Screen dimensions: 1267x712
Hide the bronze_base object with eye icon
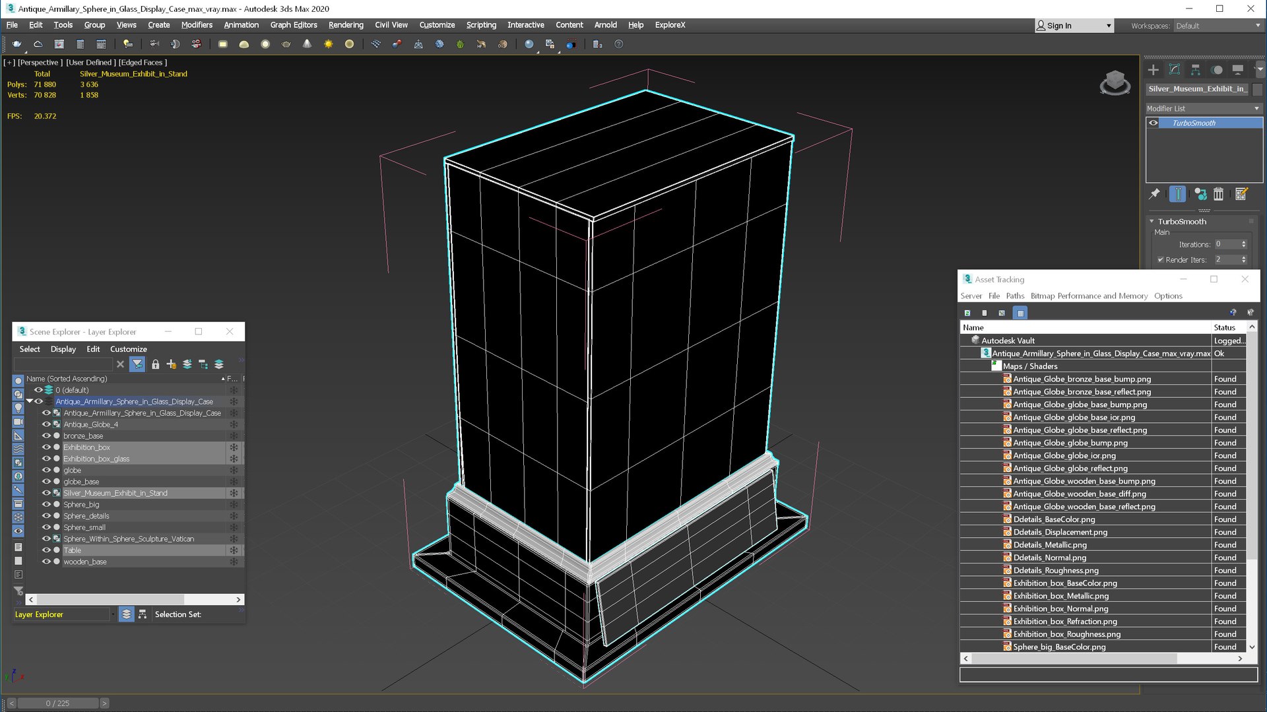point(46,436)
